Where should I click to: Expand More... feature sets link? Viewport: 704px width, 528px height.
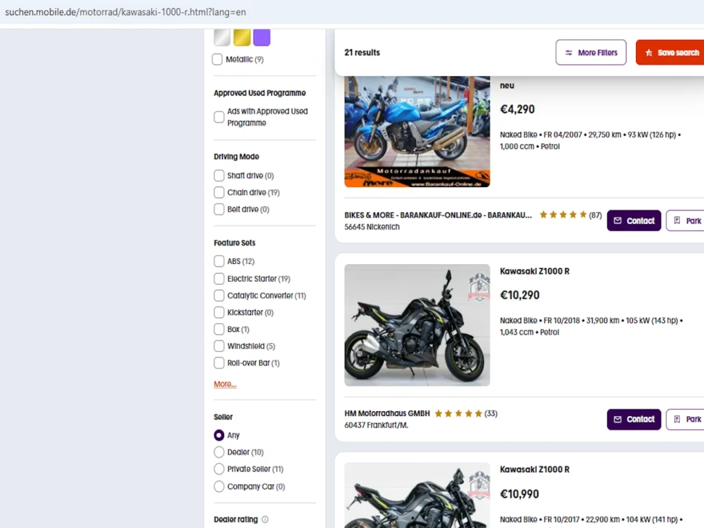225,384
